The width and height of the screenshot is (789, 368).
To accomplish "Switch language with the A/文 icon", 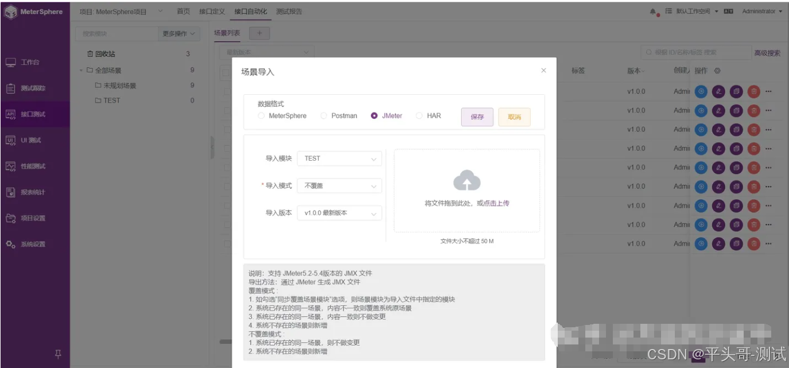I will click(729, 11).
